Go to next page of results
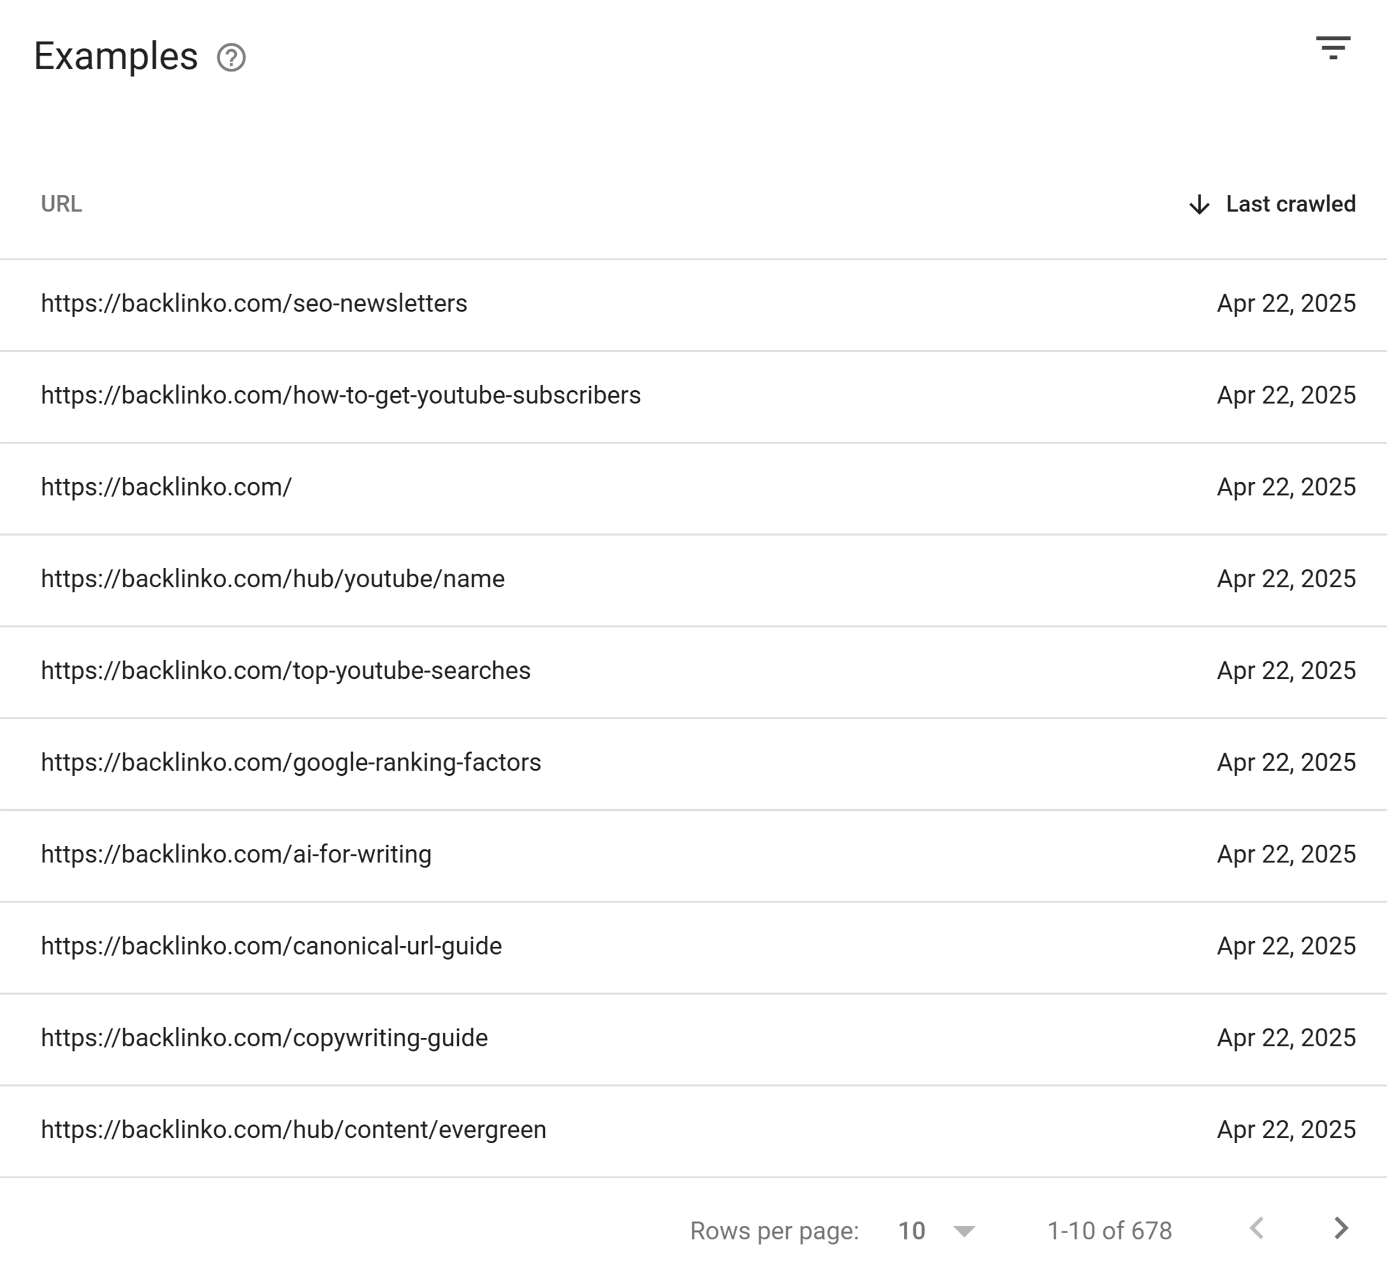This screenshot has width=1387, height=1277. click(1341, 1228)
